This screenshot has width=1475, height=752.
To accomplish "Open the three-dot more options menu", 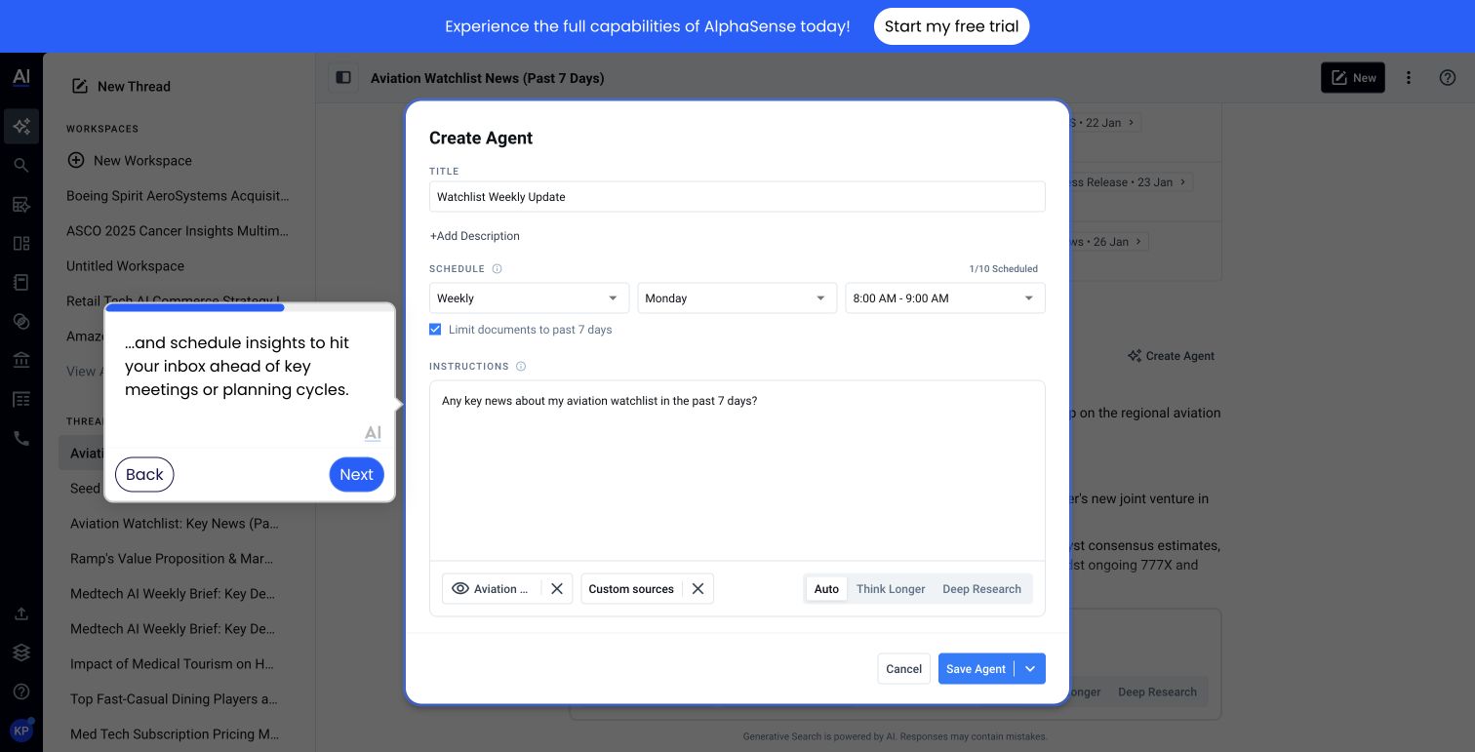I will tap(1409, 78).
